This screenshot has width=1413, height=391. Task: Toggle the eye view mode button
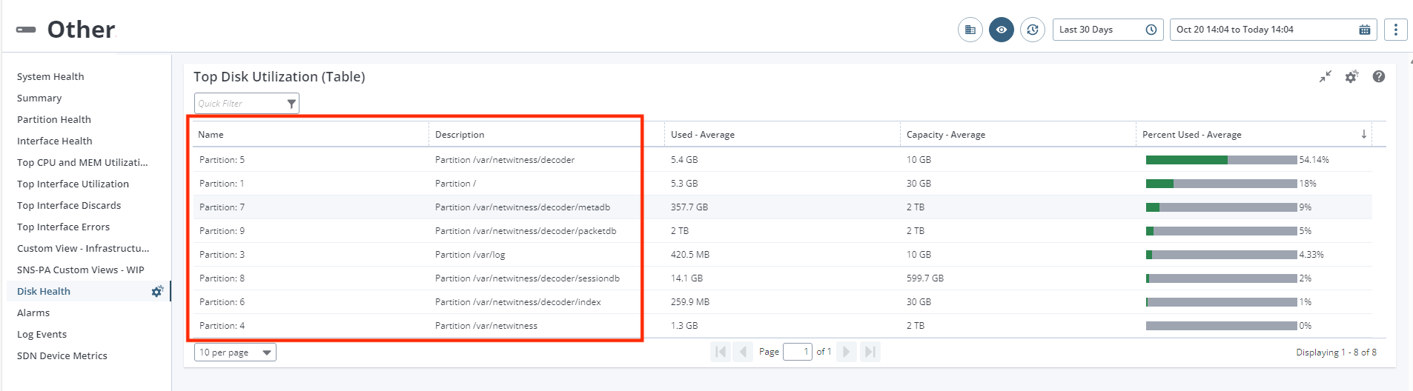(1001, 30)
